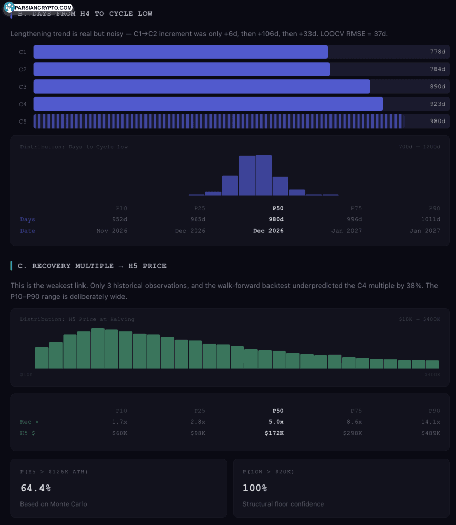Select the C2 bar showing 784d

point(182,69)
